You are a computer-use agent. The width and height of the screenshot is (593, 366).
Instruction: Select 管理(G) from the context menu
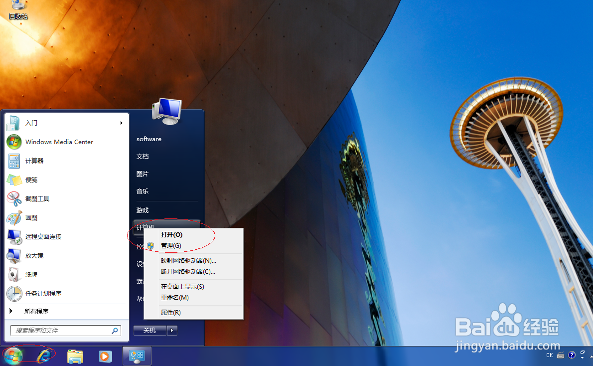pyautogui.click(x=171, y=245)
